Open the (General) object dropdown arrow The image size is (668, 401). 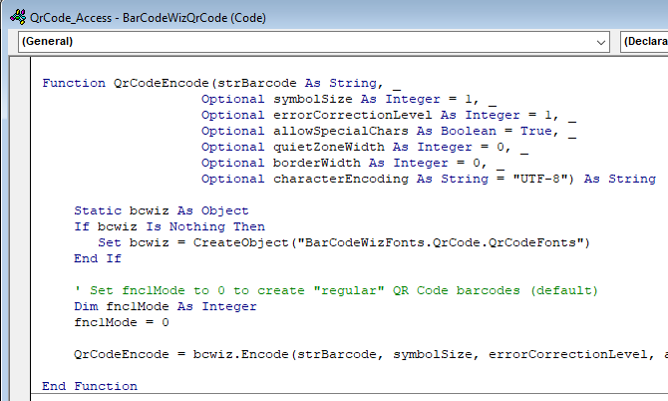pyautogui.click(x=599, y=42)
